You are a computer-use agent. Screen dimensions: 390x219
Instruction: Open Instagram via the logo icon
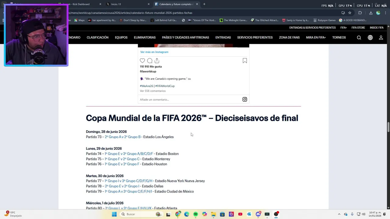245,99
